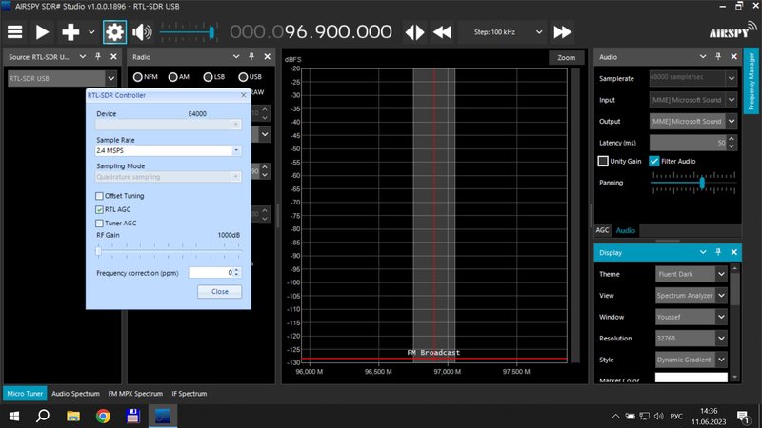762x428 pixels.
Task: Open the Style Dynamic Gradient dropdown
Action: tap(692, 360)
